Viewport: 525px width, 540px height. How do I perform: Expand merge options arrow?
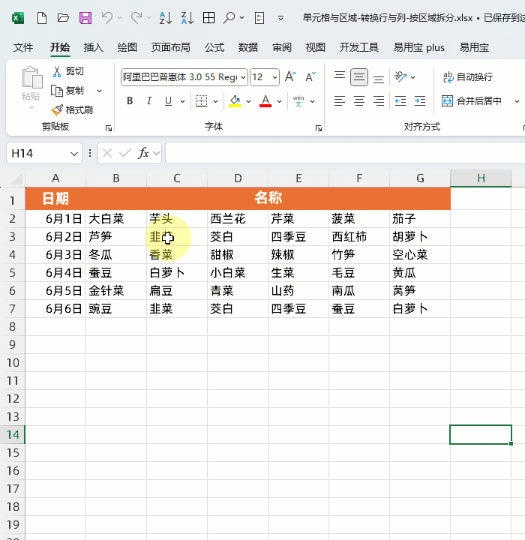click(517, 101)
